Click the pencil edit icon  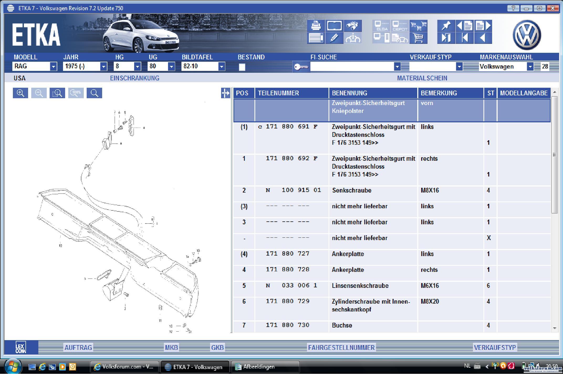pyautogui.click(x=334, y=38)
